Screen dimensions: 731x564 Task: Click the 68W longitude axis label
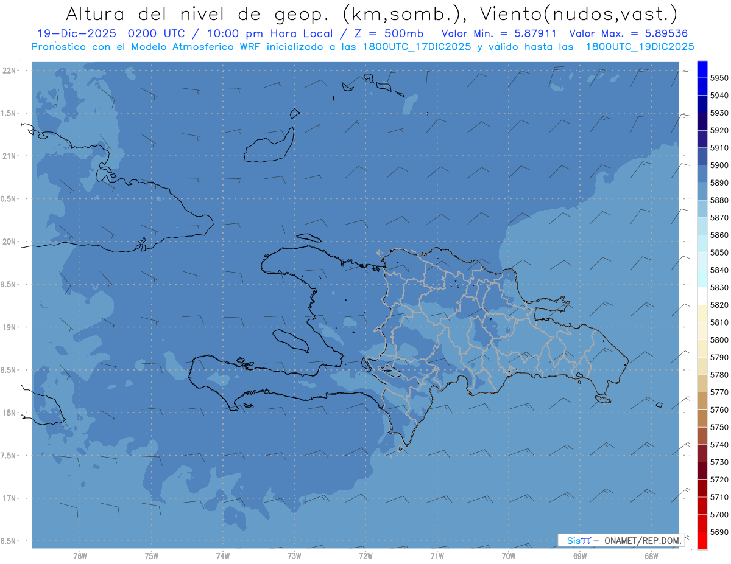[x=651, y=555]
